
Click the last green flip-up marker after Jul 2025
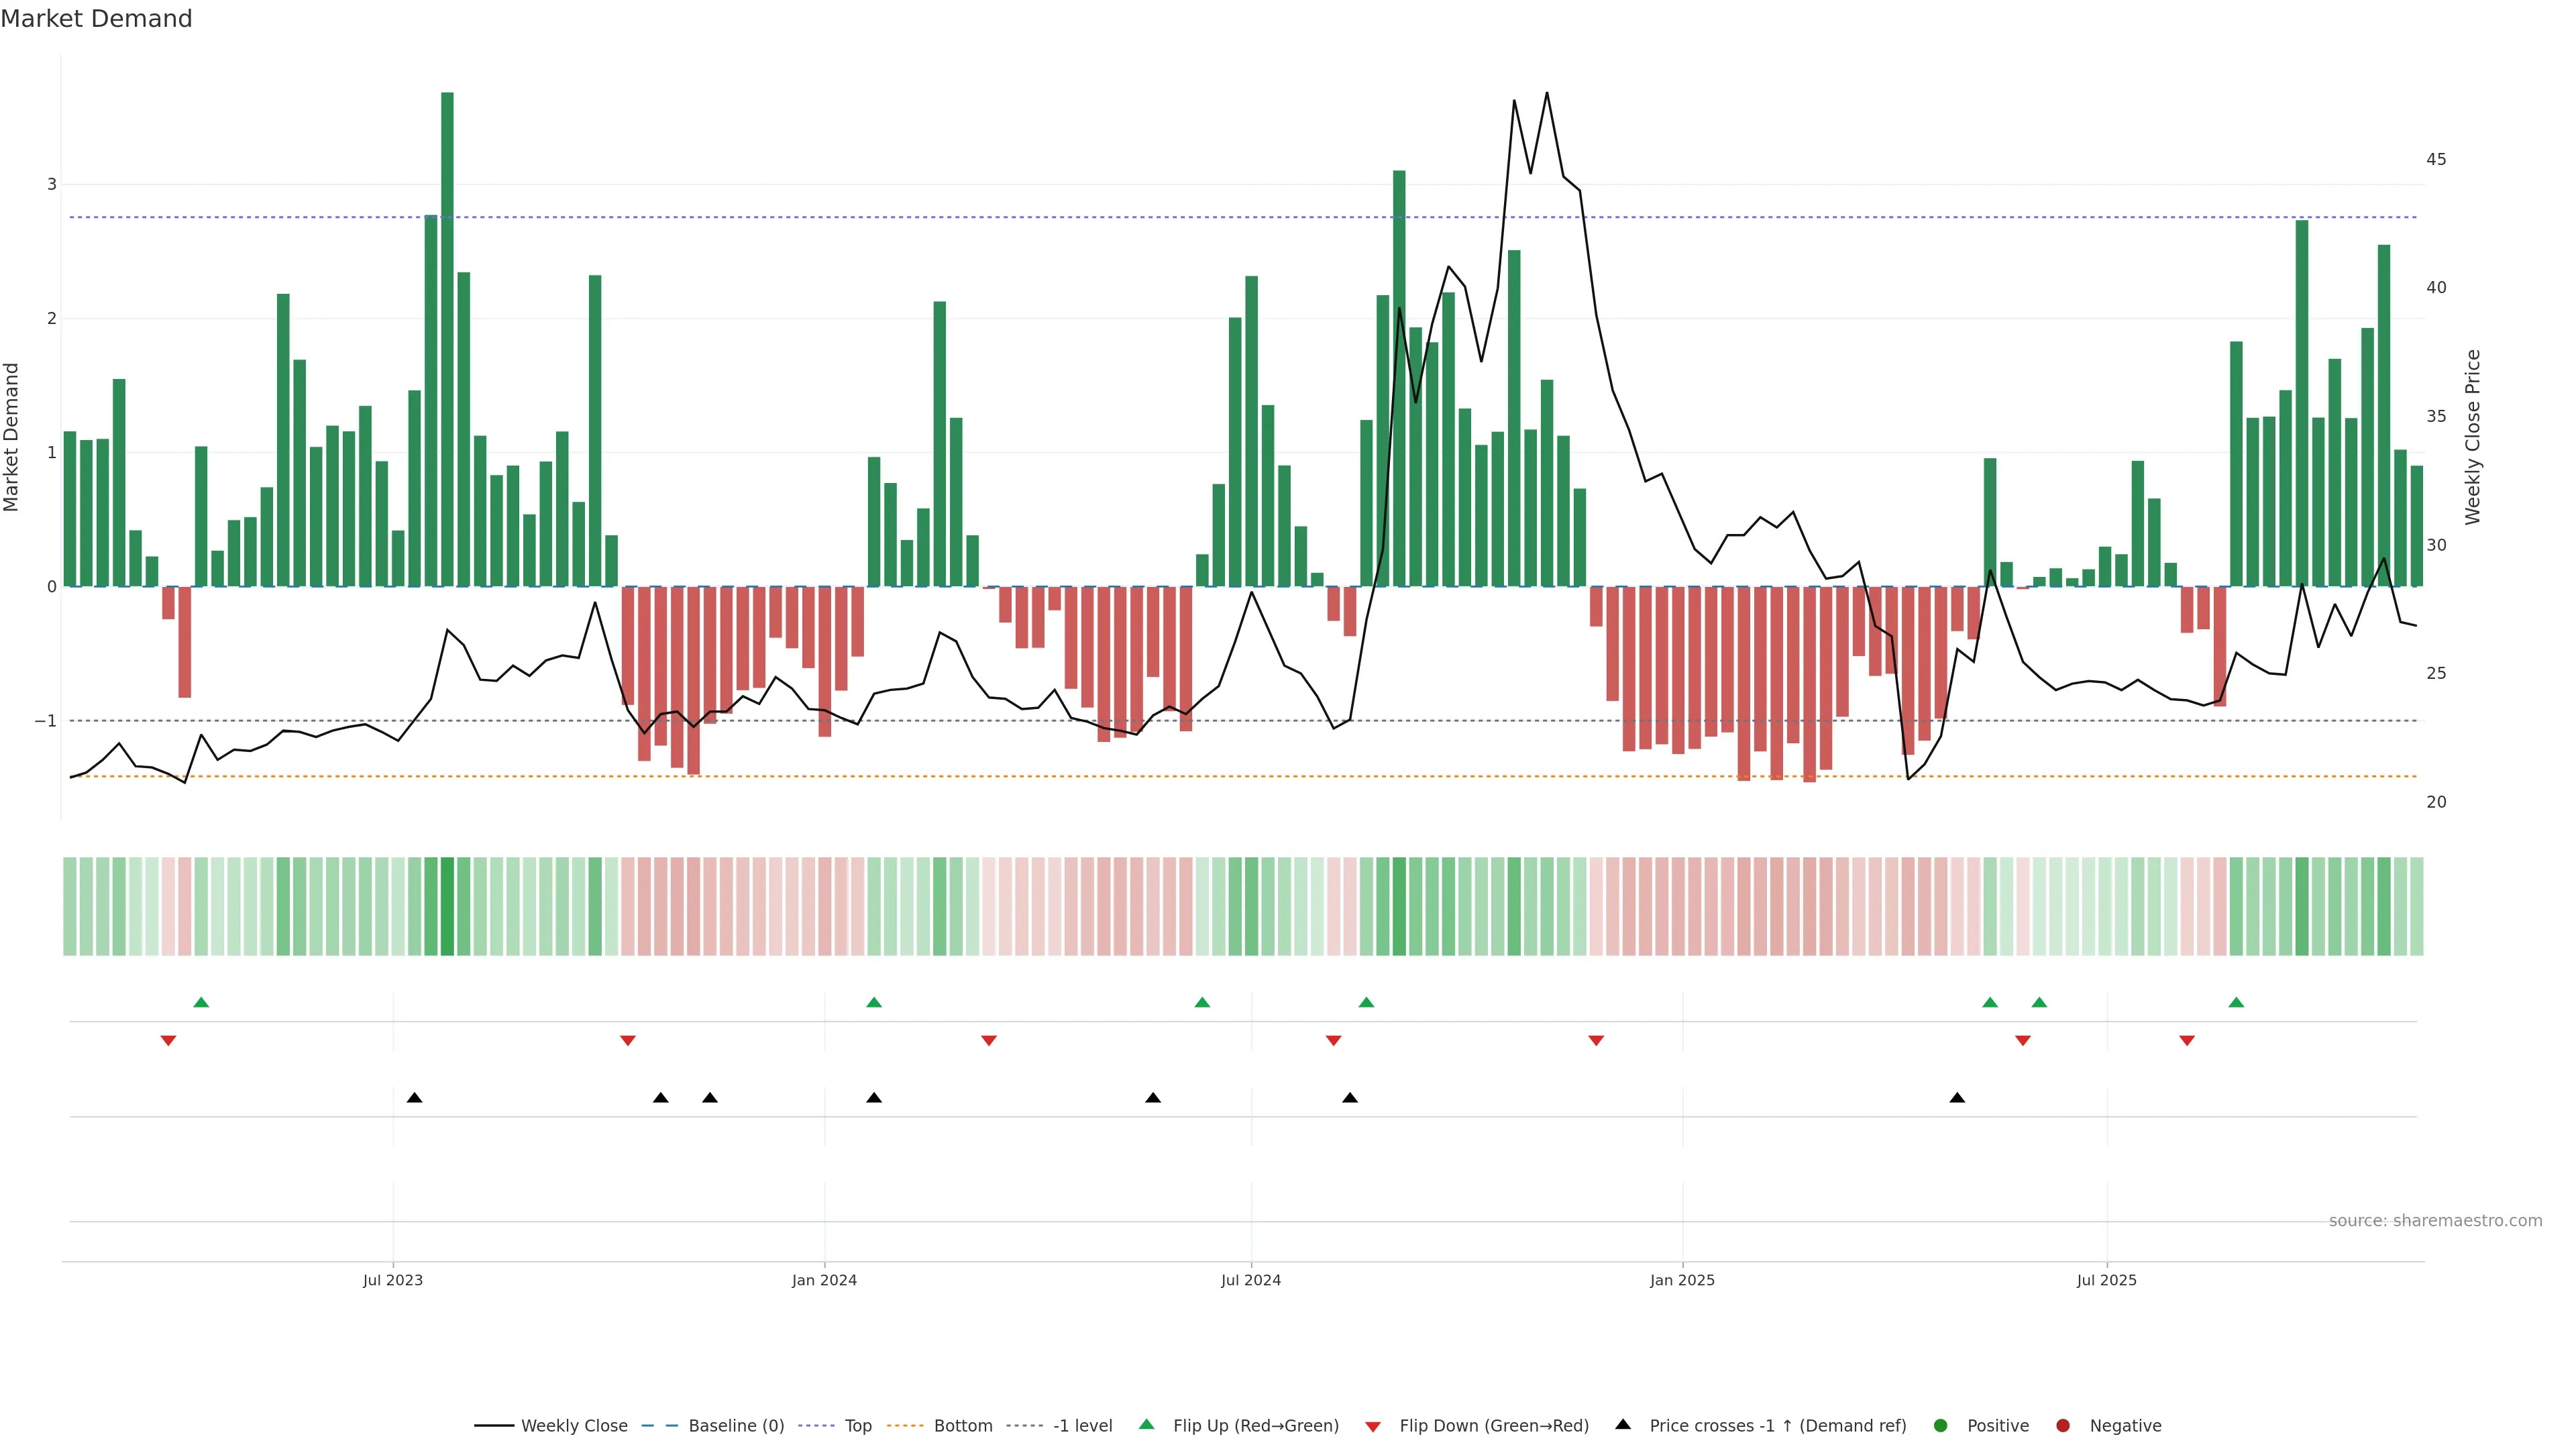(x=2236, y=1003)
